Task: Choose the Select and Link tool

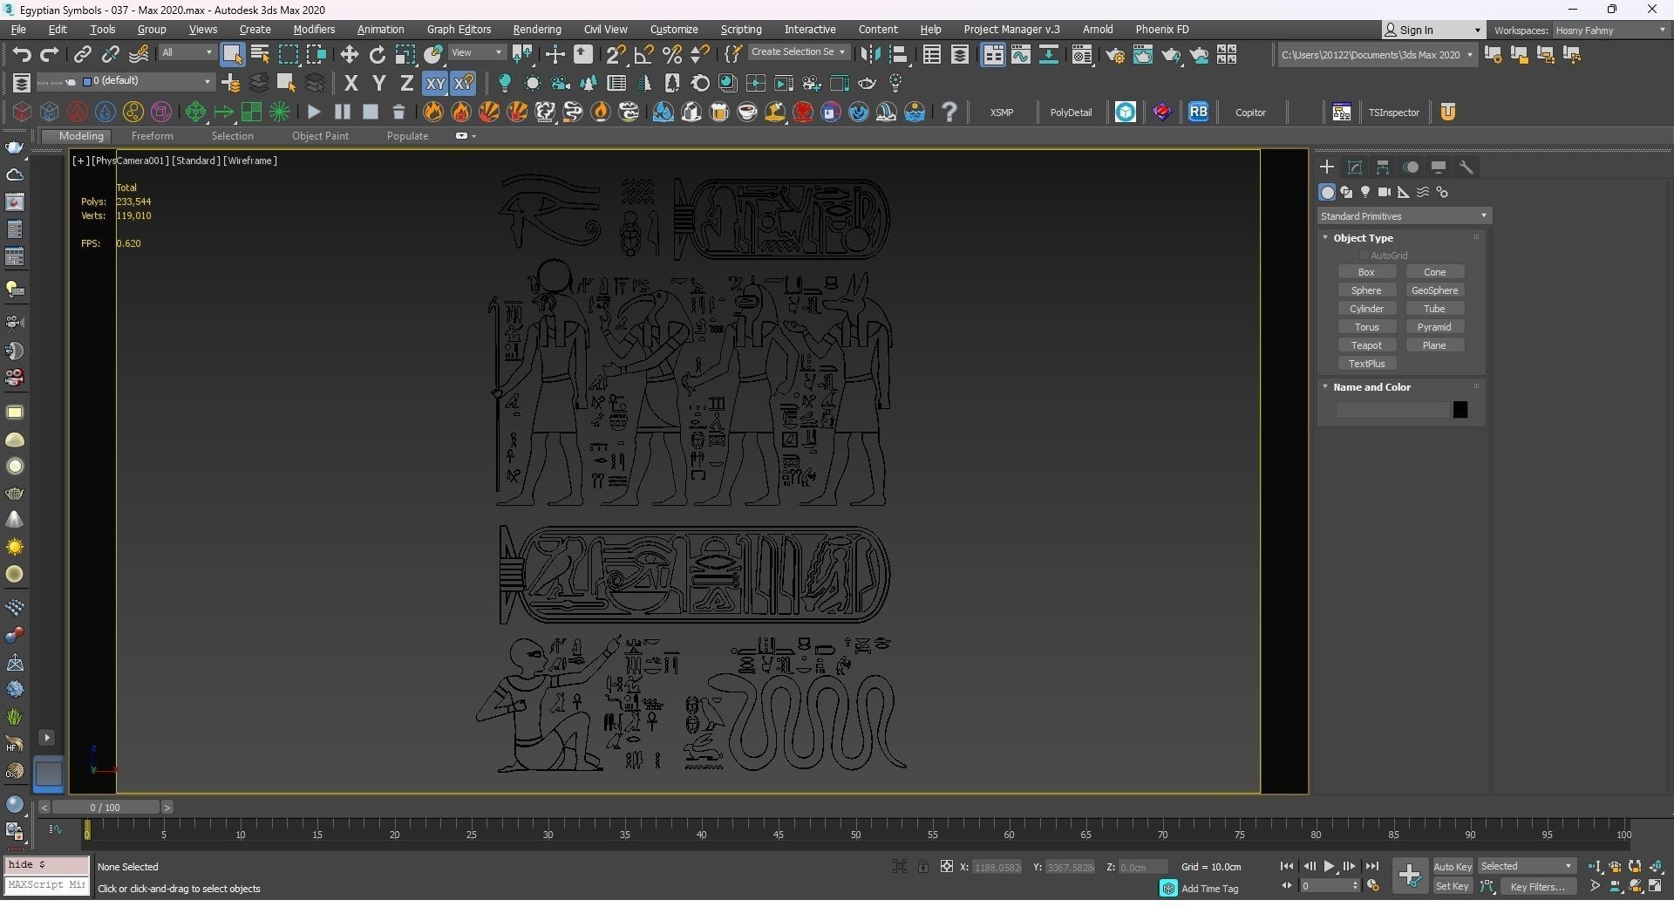Action: [82, 55]
